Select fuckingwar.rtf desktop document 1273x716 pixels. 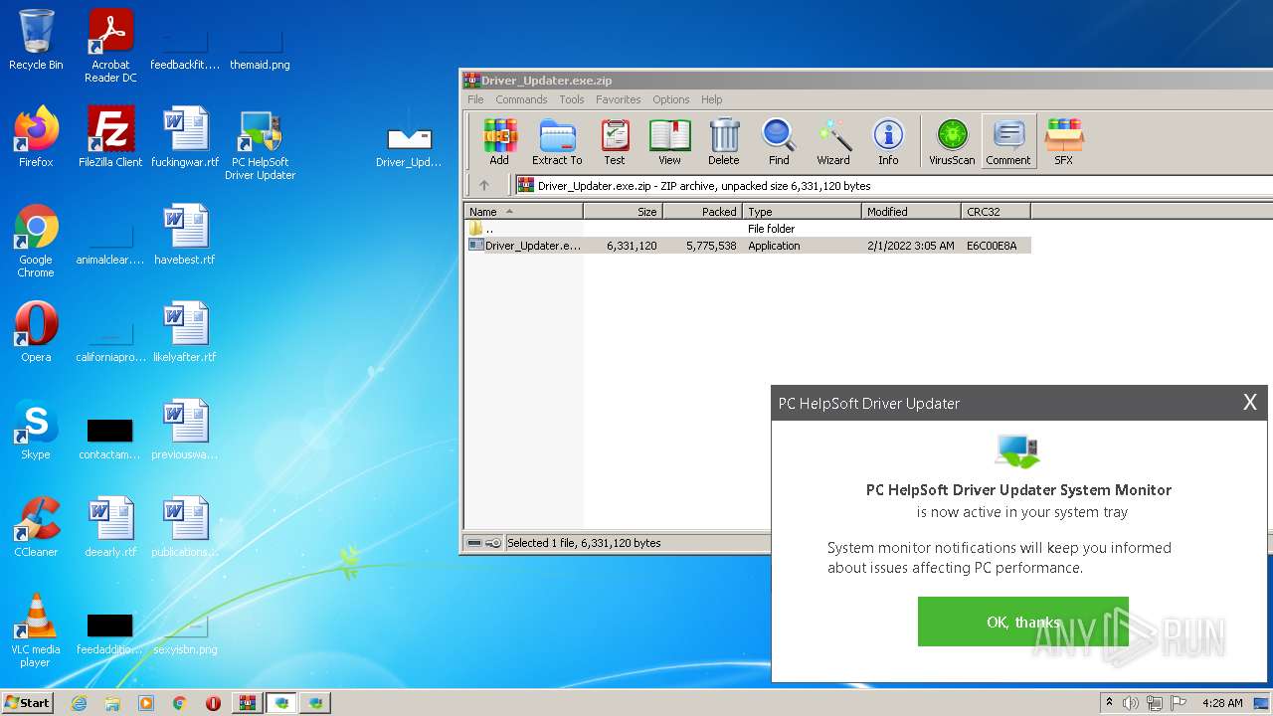[185, 136]
